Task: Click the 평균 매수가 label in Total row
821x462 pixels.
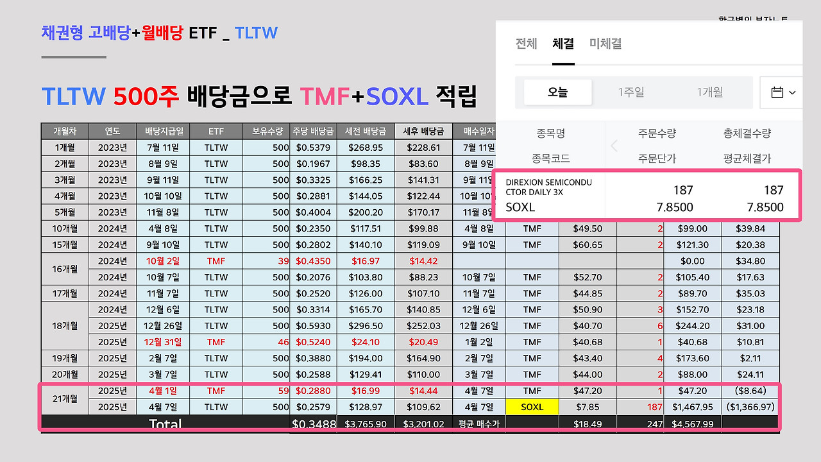Action: 478,424
